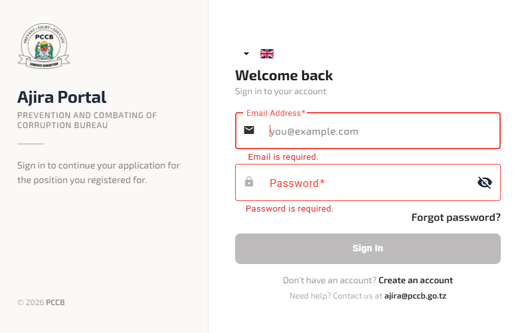Screen dimensions: 522x333
Task: Focus the Password input field
Action: (x=365, y=183)
